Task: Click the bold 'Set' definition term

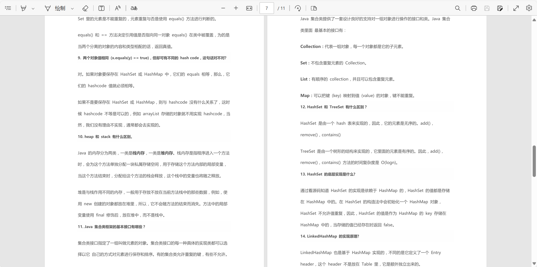Action: click(303, 63)
